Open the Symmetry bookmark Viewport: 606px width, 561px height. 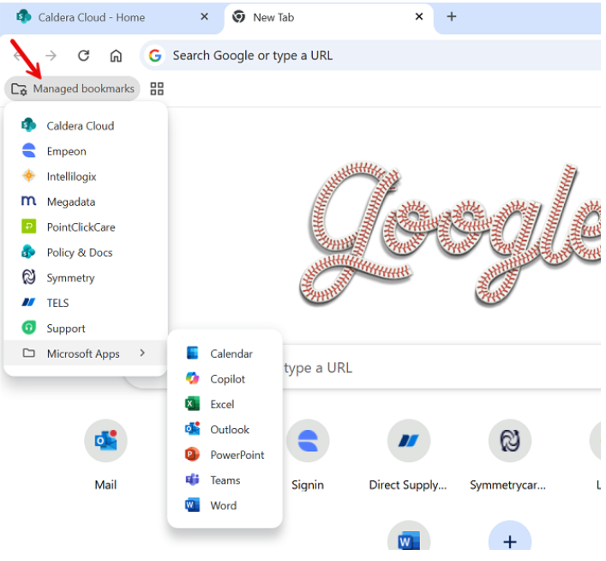pyautogui.click(x=86, y=278)
